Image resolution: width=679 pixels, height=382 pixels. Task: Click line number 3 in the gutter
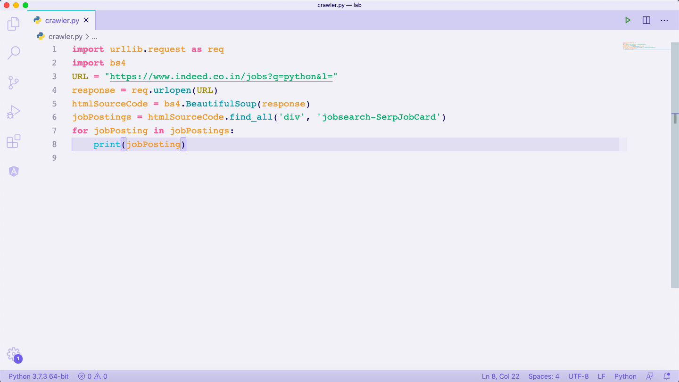pos(54,76)
